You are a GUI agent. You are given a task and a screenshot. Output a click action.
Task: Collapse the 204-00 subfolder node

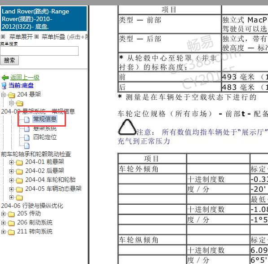[x=12, y=103]
